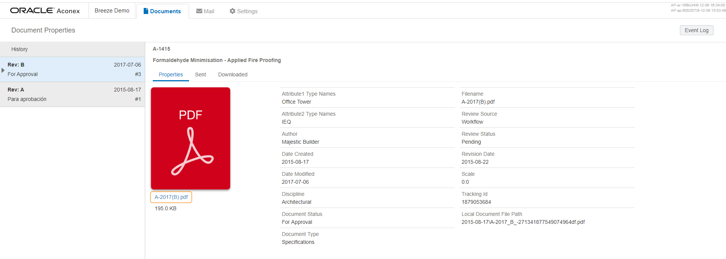Click the Local Document File Path value

pos(523,222)
